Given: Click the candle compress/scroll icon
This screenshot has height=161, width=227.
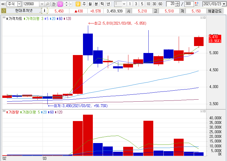Looking at the screenshot, I should [x=197, y=4].
